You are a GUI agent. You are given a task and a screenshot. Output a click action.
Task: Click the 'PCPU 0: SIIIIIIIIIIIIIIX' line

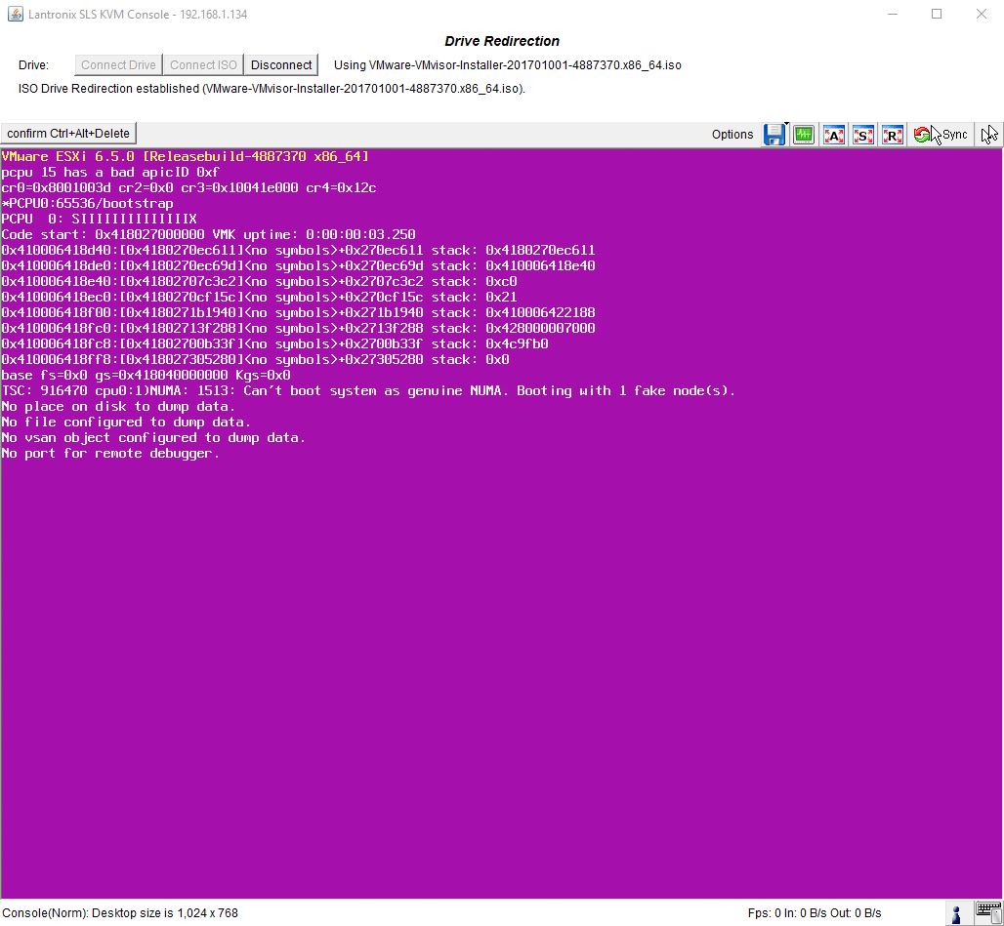(100, 219)
